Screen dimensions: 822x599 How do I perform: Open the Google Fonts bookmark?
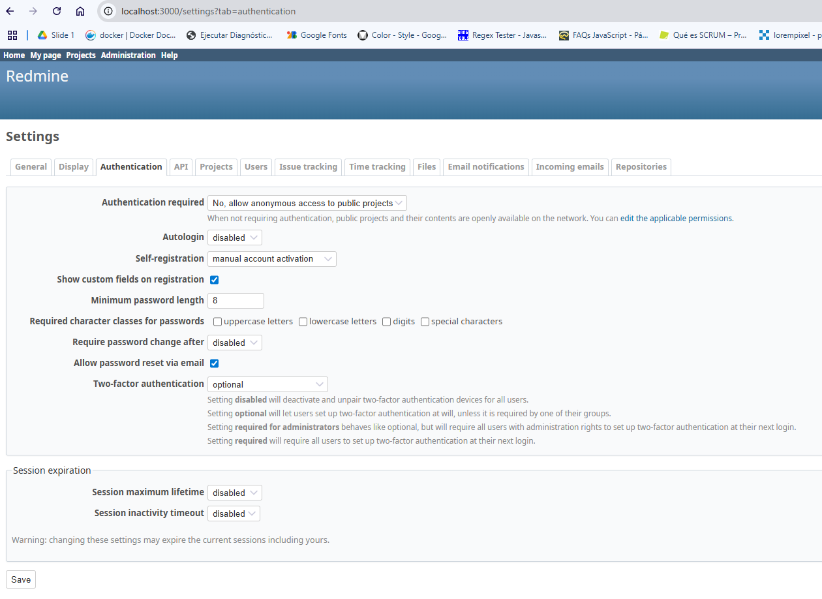(317, 35)
